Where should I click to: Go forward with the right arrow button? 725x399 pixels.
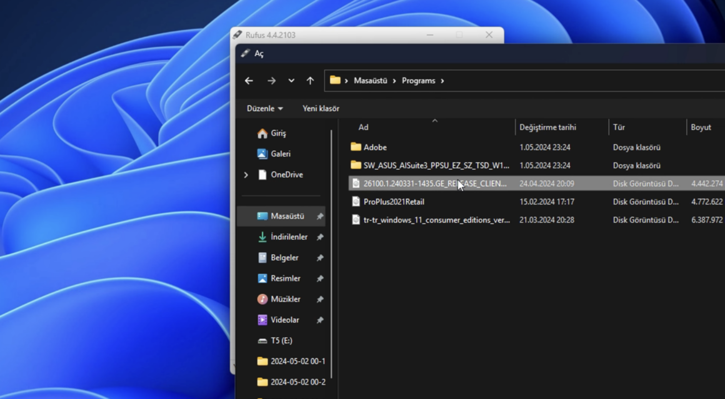tap(271, 81)
